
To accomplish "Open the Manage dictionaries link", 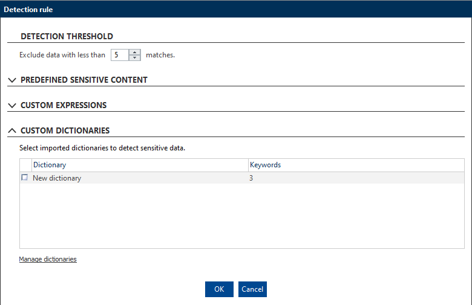I will pyautogui.click(x=48, y=259).
